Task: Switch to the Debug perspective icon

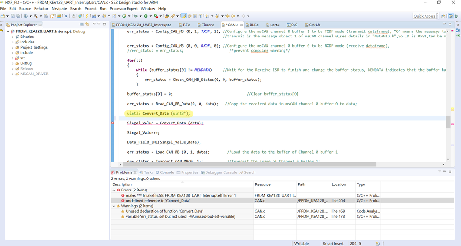Action: [x=456, y=16]
